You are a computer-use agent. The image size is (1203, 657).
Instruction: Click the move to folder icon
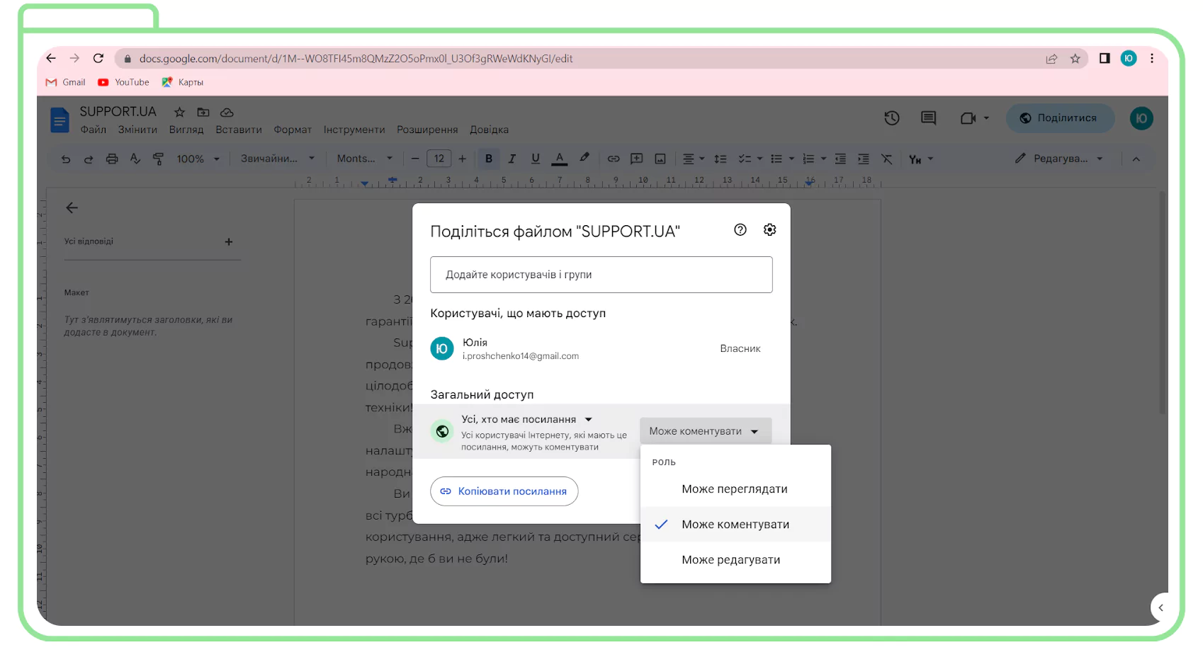(203, 112)
